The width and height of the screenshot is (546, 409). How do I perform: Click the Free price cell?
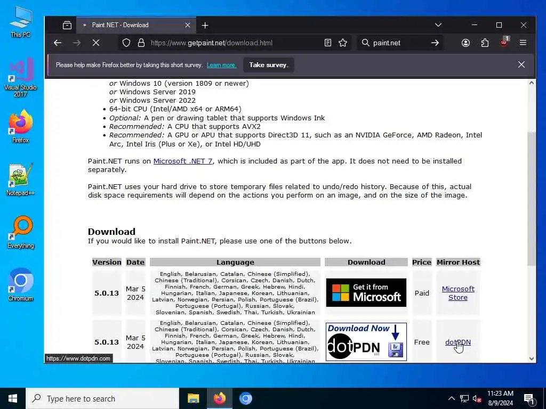click(x=422, y=342)
